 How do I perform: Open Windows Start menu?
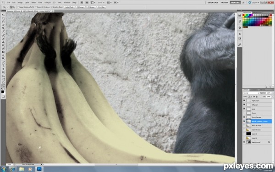pos(4,169)
